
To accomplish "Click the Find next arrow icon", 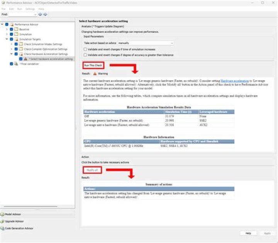I will pyautogui.click(x=45, y=14).
